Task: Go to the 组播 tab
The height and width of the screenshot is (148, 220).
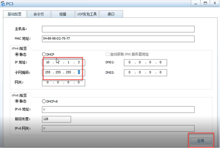Action: tap(63, 14)
